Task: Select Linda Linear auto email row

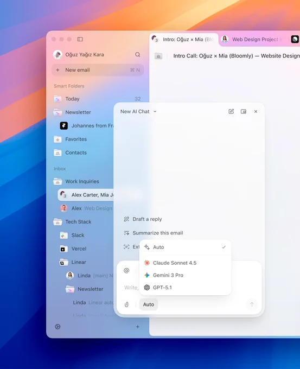Action: (x=93, y=302)
